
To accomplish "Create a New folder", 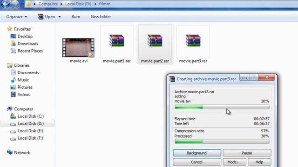I will pos(101,17).
